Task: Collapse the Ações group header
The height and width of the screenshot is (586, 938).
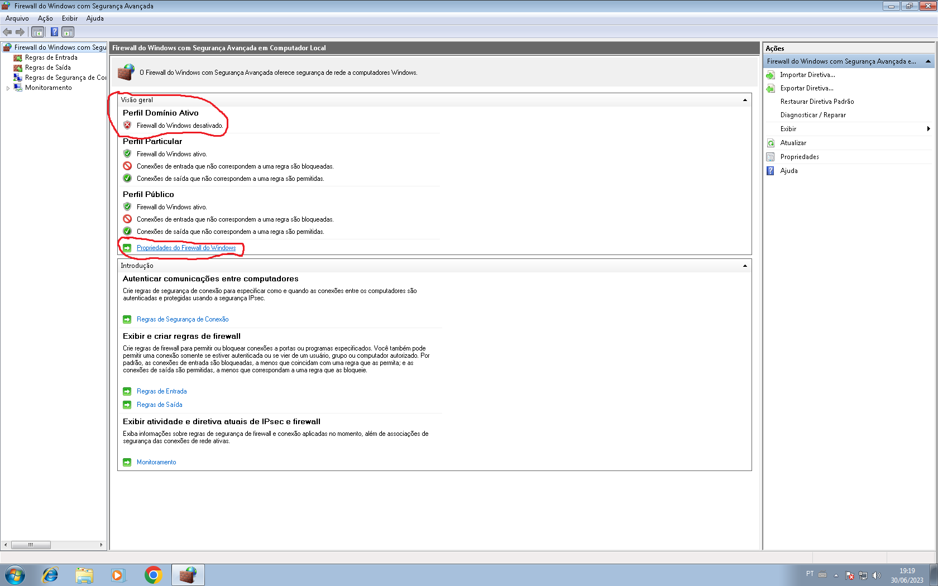Action: coord(928,61)
